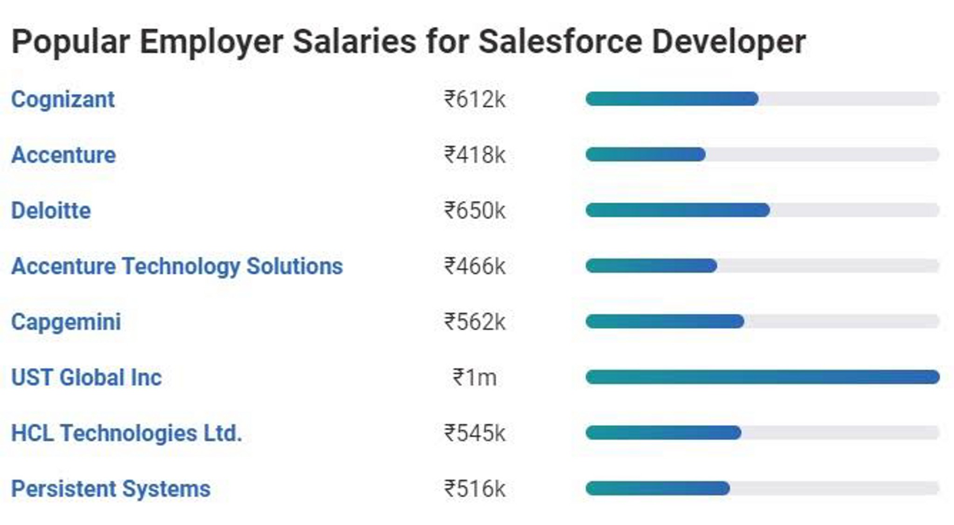The image size is (954, 525).
Task: Open HCL Technologies Ltd. link
Action: click(x=127, y=433)
